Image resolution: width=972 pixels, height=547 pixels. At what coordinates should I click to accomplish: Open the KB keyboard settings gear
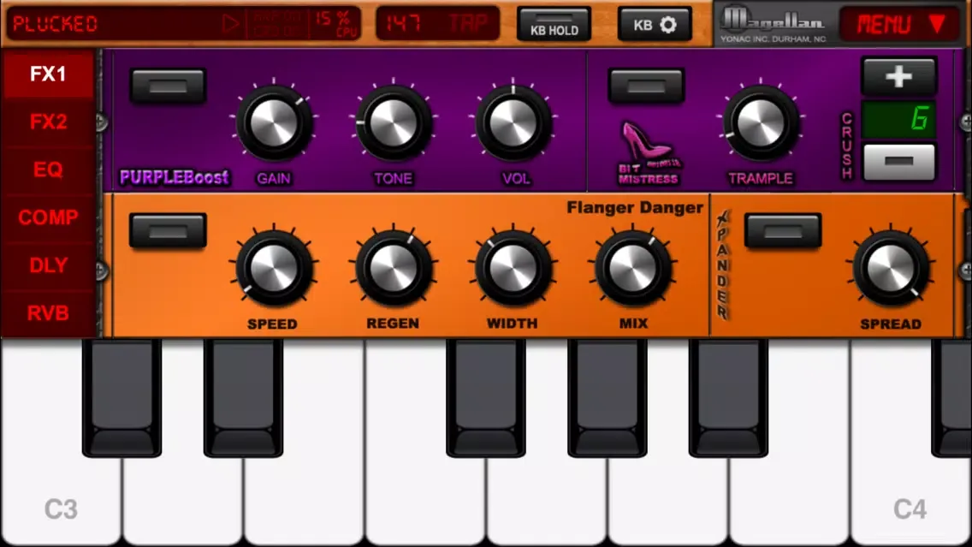(655, 25)
